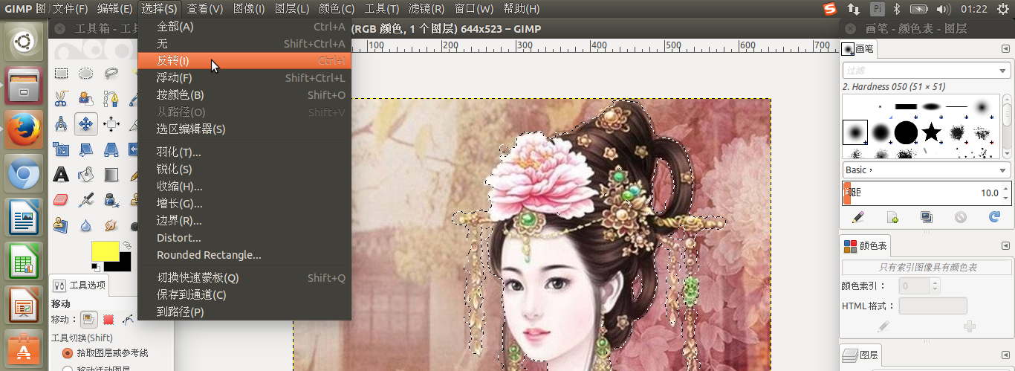Viewport: 1015px width, 371px height.
Task: Select the Perspective tool
Action: [111, 149]
